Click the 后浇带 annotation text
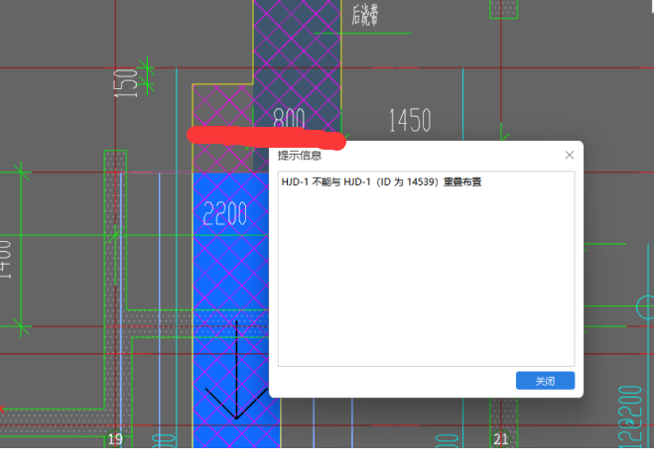Screen dimensions: 654x467 click(365, 16)
